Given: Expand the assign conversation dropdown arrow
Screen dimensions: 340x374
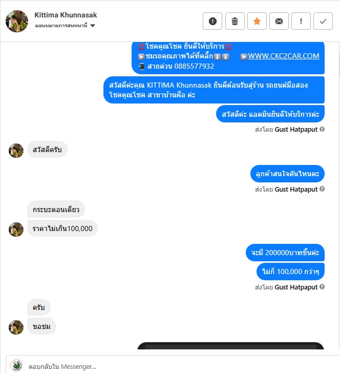Looking at the screenshot, I should tap(93, 26).
